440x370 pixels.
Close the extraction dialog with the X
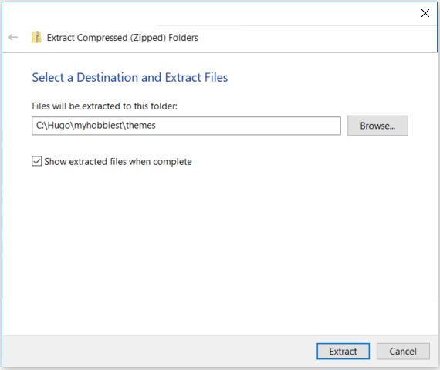[x=425, y=13]
